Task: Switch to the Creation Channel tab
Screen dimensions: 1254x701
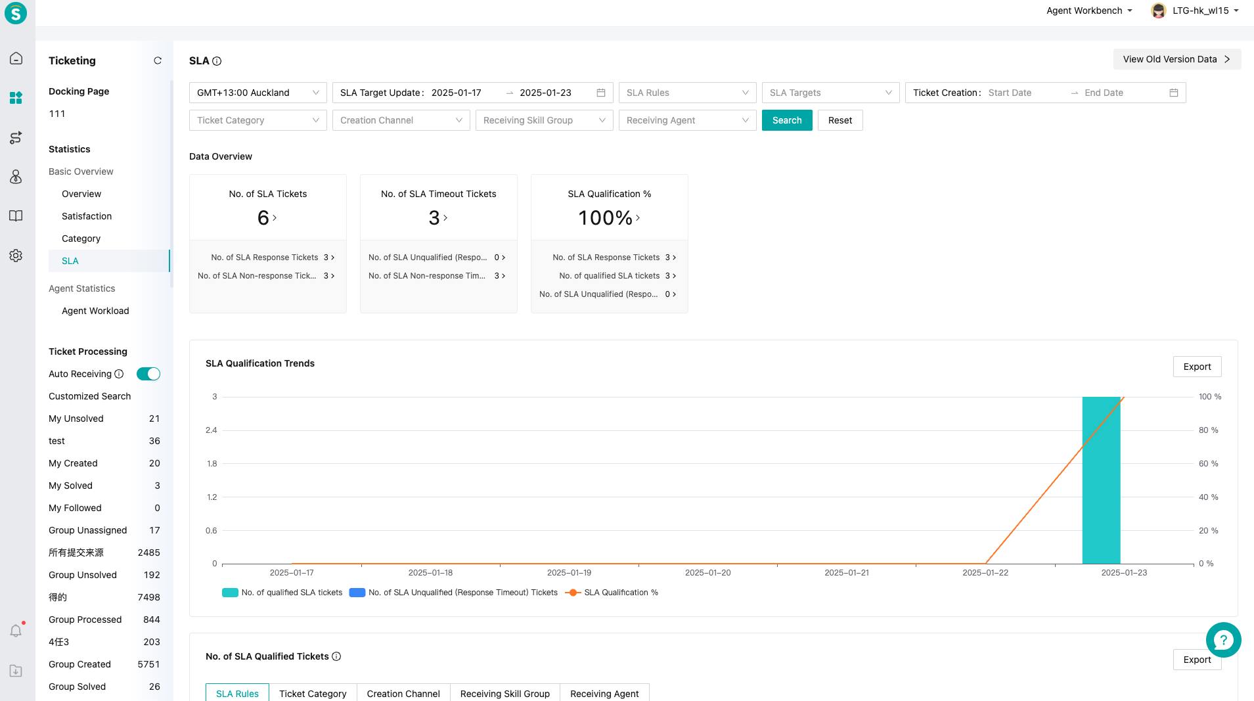Action: click(403, 693)
